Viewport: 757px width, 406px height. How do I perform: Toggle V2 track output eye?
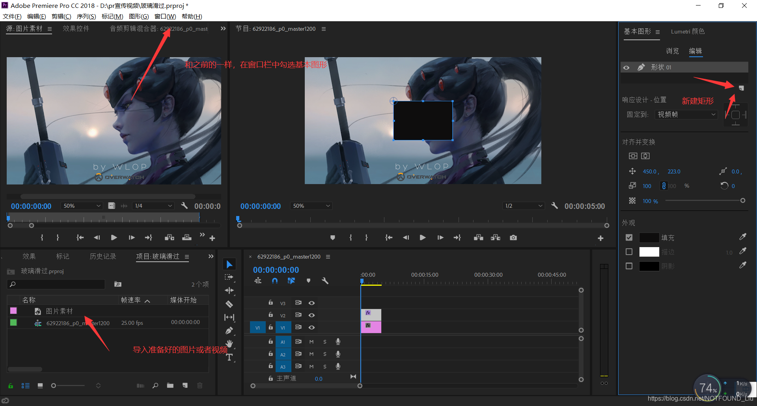[311, 315]
